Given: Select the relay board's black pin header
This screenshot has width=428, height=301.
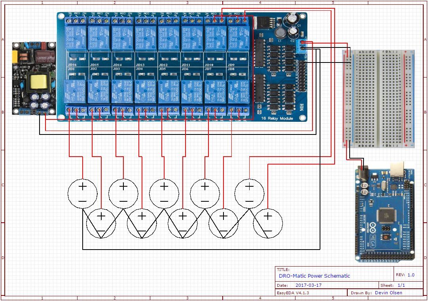Looking at the screenshot, I should click(301, 76).
